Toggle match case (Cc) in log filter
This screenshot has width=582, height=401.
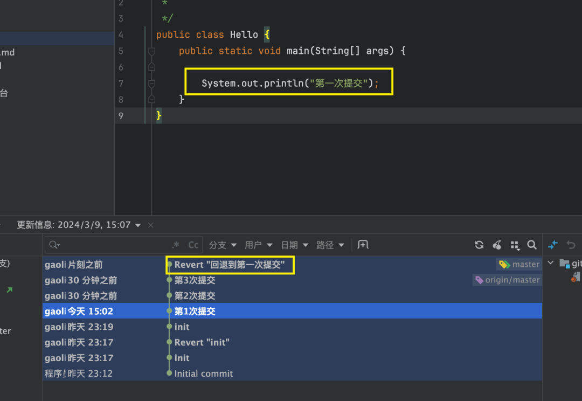[193, 245]
